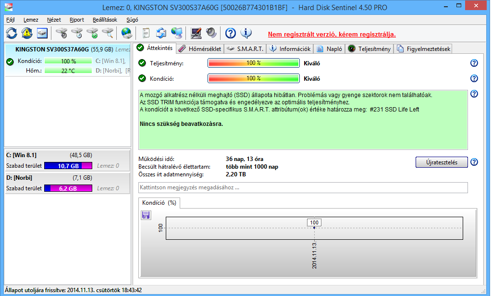
Task: Switch to the Hőmérséklet tab
Action: (x=200, y=49)
